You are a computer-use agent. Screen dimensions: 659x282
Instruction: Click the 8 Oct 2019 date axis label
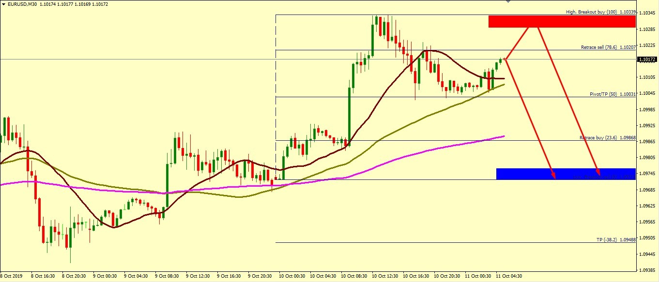[x=11, y=276]
